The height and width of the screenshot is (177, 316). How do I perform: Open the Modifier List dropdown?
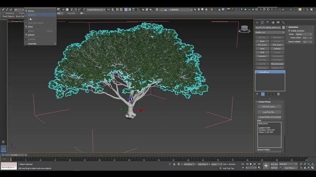tap(270, 32)
